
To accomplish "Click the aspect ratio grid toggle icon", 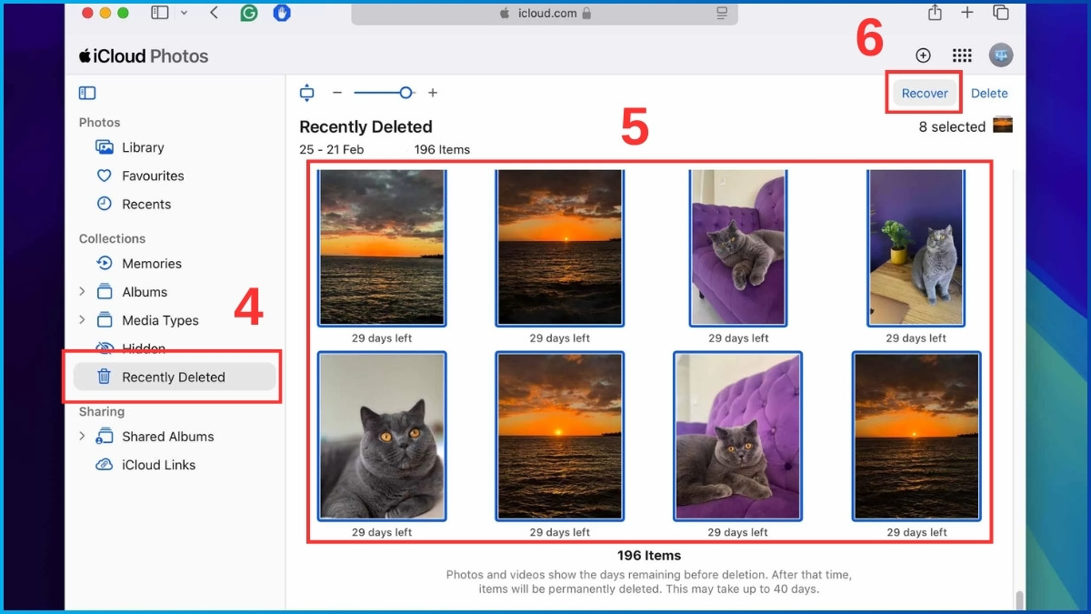I will [x=307, y=93].
